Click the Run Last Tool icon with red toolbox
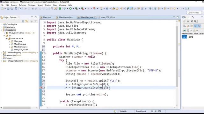The width and height of the screenshot is (204, 114). [82, 9]
